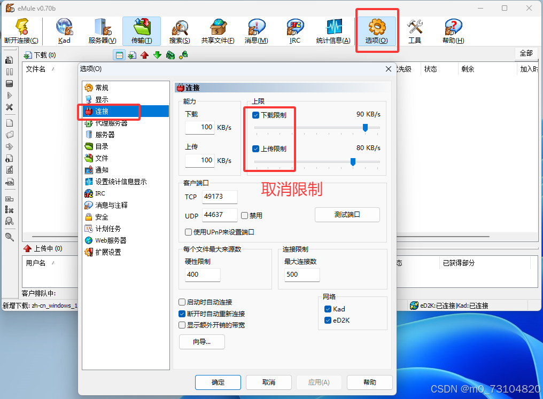Select 连接 connection in options list
This screenshot has width=543, height=399.
pos(126,112)
